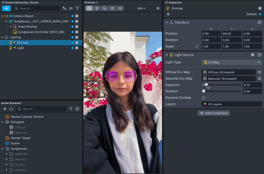Click the Exposure value input field

tap(252, 85)
